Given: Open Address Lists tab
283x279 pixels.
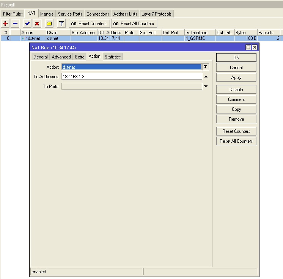Looking at the screenshot, I should point(125,14).
